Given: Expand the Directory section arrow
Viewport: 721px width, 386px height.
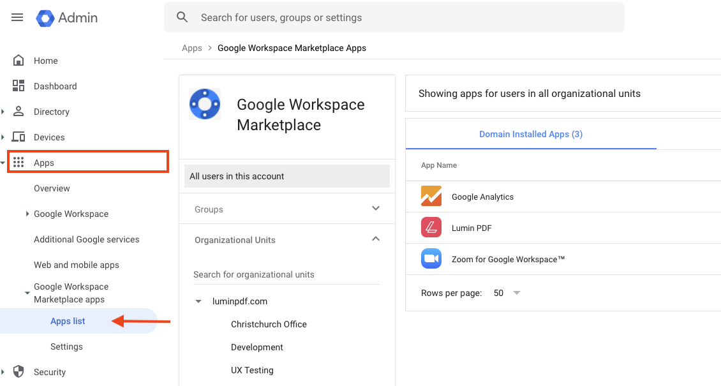Looking at the screenshot, I should (x=3, y=111).
